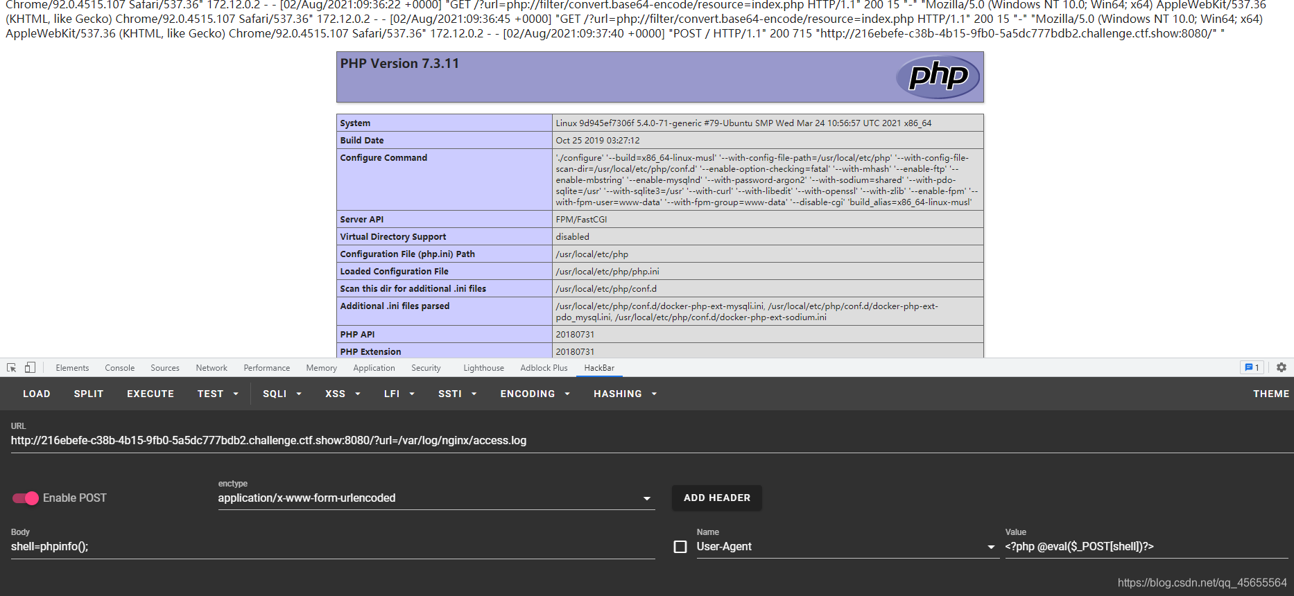The height and width of the screenshot is (596, 1294).
Task: Click the LOAD button in HackBar
Action: tap(37, 394)
